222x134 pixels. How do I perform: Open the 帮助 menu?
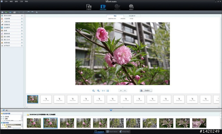26,1
